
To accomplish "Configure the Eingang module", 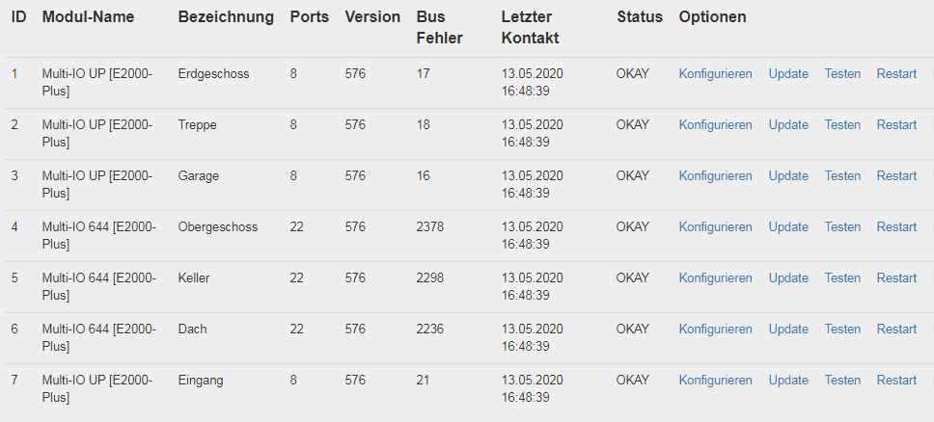I will click(715, 381).
